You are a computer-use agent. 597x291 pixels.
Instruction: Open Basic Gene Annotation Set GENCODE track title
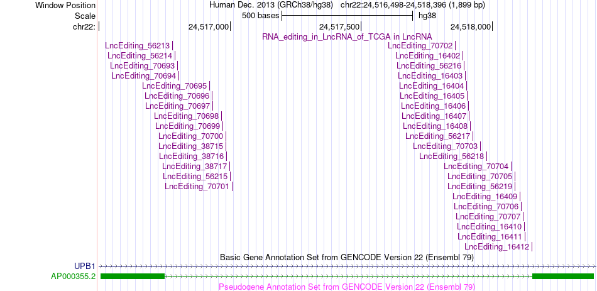[x=347, y=257]
